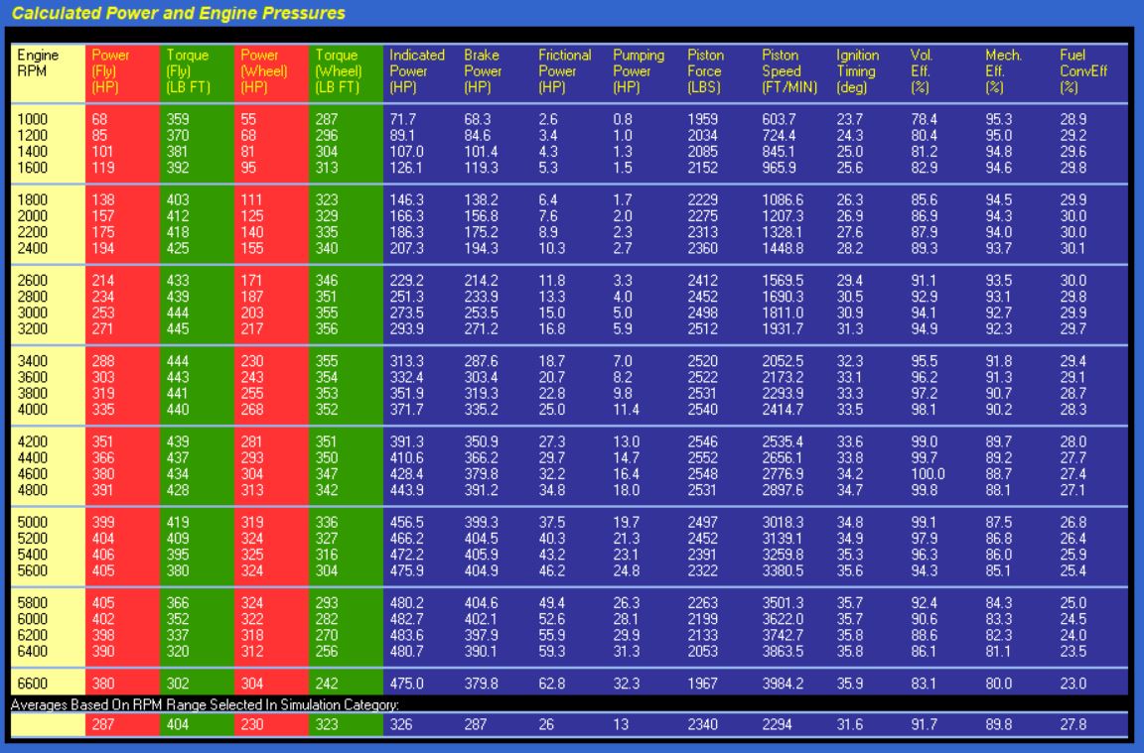
Task: Select the 3200 Engine RPM row label
Action: tap(32, 328)
